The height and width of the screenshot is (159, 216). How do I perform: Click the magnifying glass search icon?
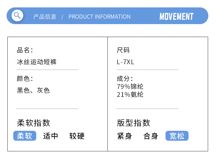(17, 15)
